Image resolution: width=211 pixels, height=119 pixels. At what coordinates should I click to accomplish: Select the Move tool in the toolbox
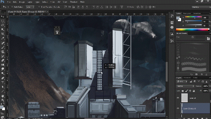click(3, 17)
